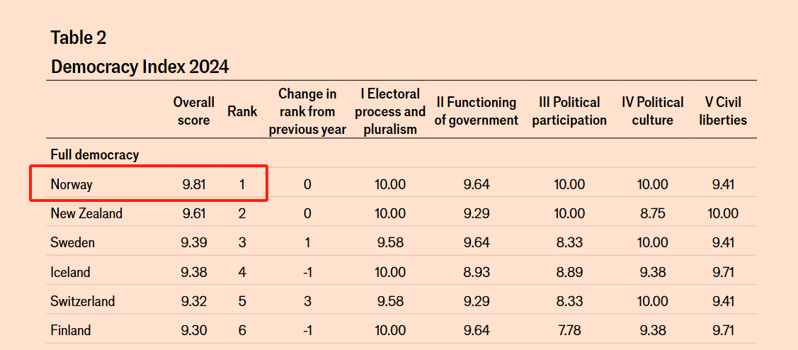This screenshot has width=798, height=350.
Task: Click the Overall score column header
Action: point(193,111)
